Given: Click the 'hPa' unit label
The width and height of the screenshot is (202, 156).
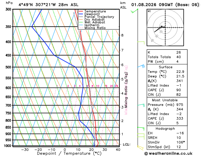Looking at the screenshot, I should 9,3.
